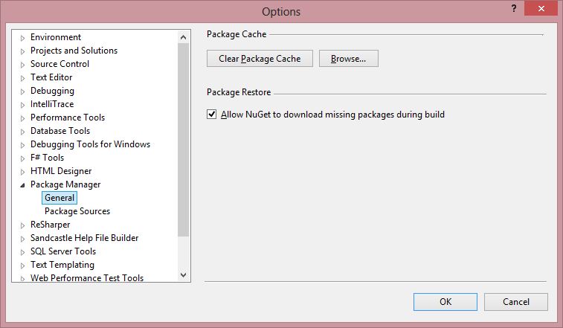The width and height of the screenshot is (563, 328).
Task: Expand the ReSharper node
Action: [22, 225]
